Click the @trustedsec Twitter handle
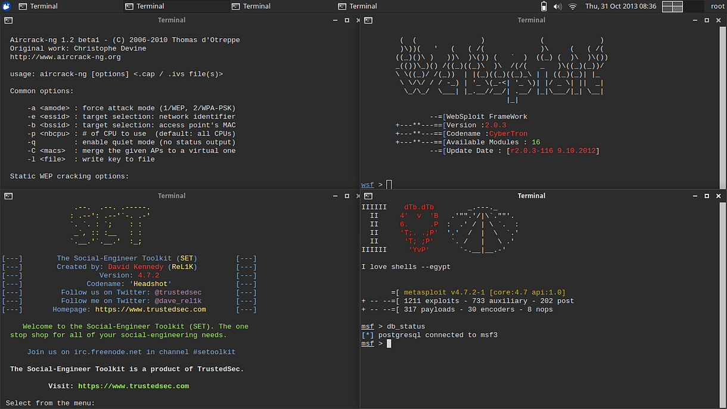 178,292
